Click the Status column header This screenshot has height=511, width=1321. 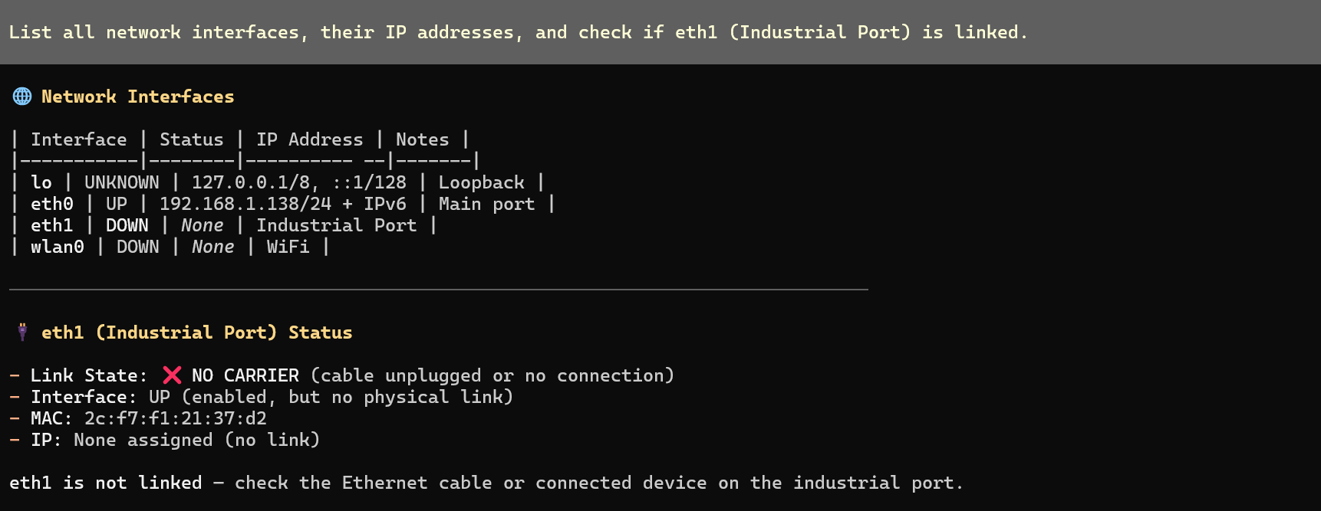[191, 139]
